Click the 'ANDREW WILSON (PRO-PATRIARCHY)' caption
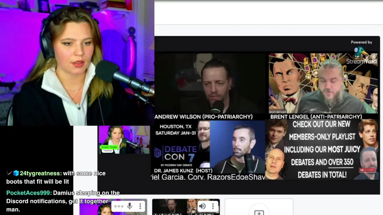 203,117
